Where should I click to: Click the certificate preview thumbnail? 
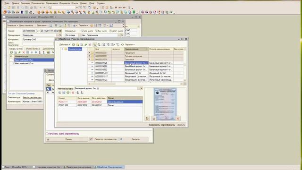[165, 104]
